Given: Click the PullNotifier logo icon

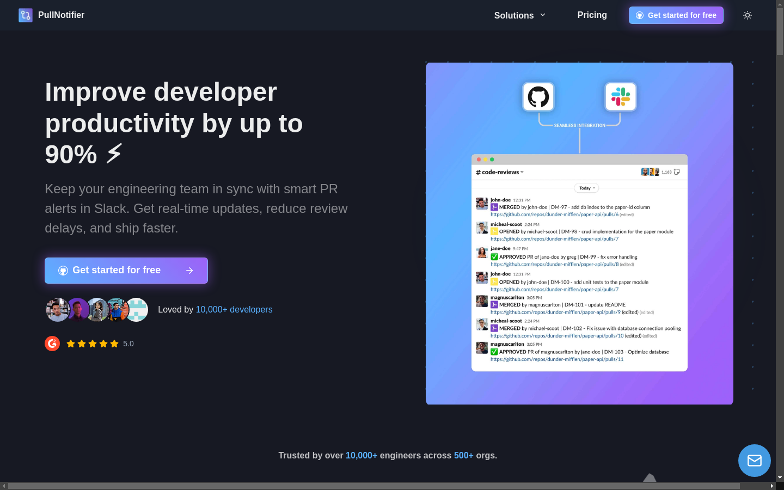Looking at the screenshot, I should [x=25, y=15].
